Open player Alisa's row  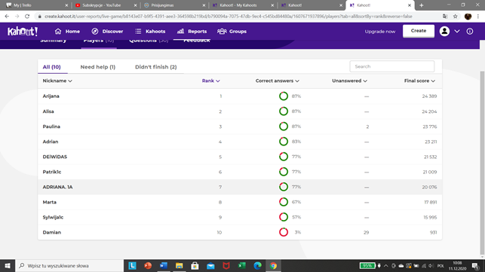[x=240, y=112]
